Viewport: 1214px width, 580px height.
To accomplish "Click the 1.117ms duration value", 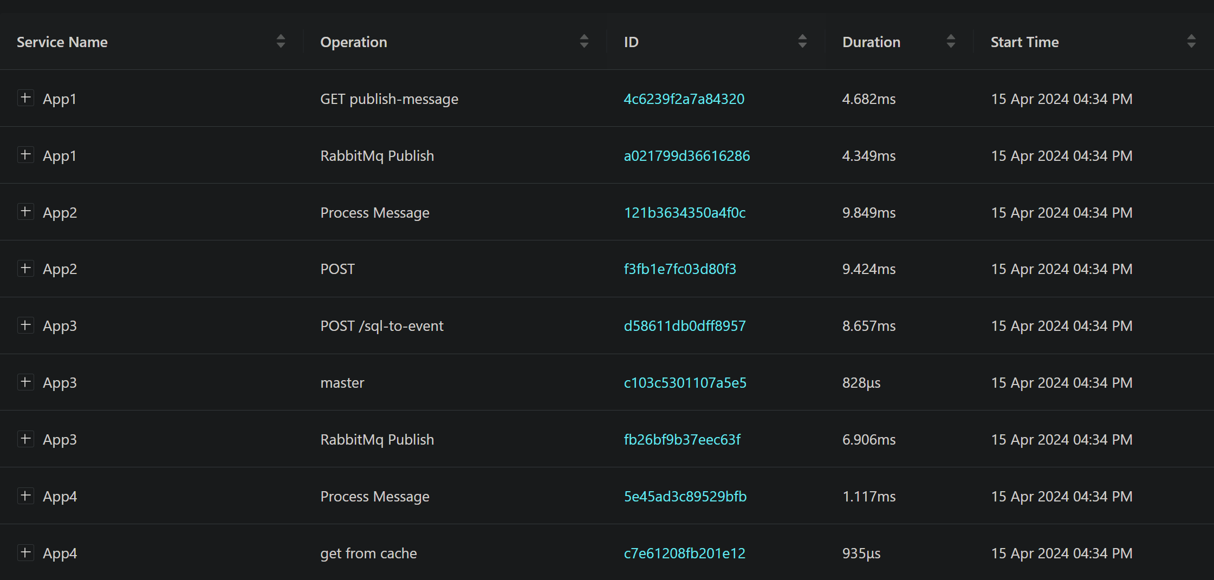I will coord(869,497).
